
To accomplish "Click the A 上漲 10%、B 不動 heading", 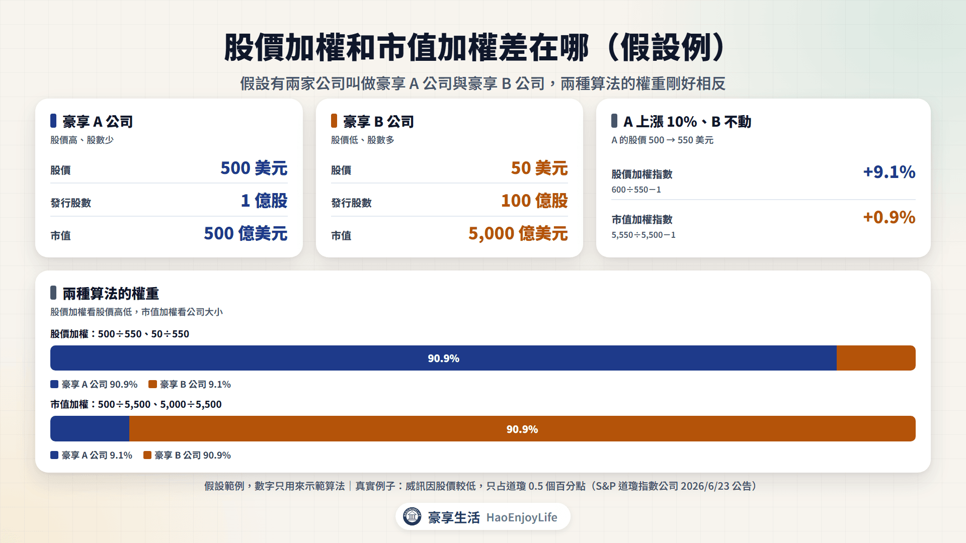I will point(687,121).
